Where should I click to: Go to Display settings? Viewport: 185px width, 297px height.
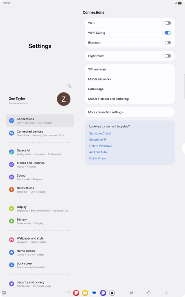(40, 208)
